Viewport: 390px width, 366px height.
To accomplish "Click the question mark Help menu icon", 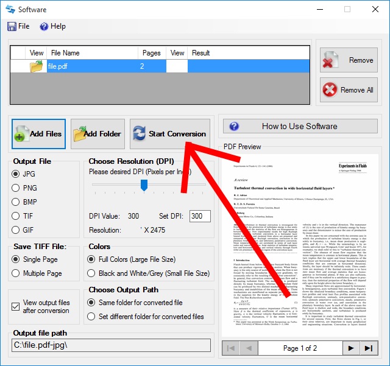I will tap(44, 26).
